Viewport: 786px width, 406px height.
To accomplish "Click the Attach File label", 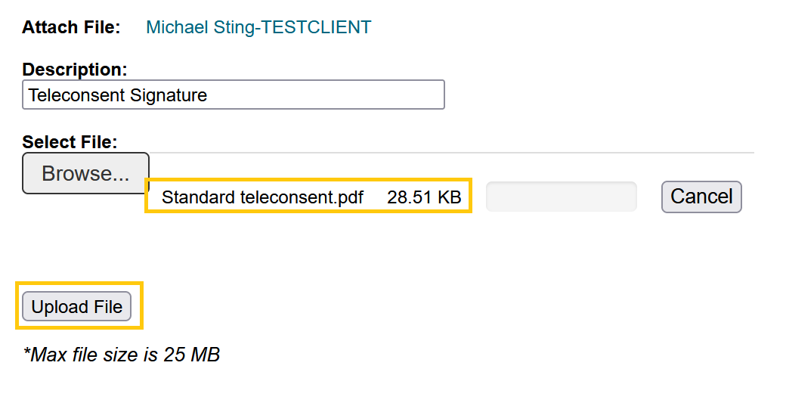I will pos(71,28).
